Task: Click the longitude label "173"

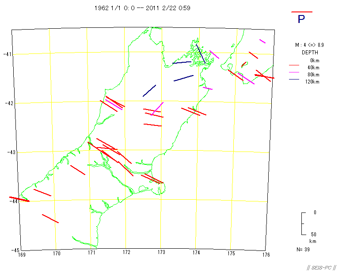Action: 161,252
